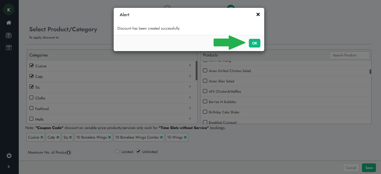This screenshot has height=174, width=381.
Task: Select the Limited radio option
Action: coord(117,152)
